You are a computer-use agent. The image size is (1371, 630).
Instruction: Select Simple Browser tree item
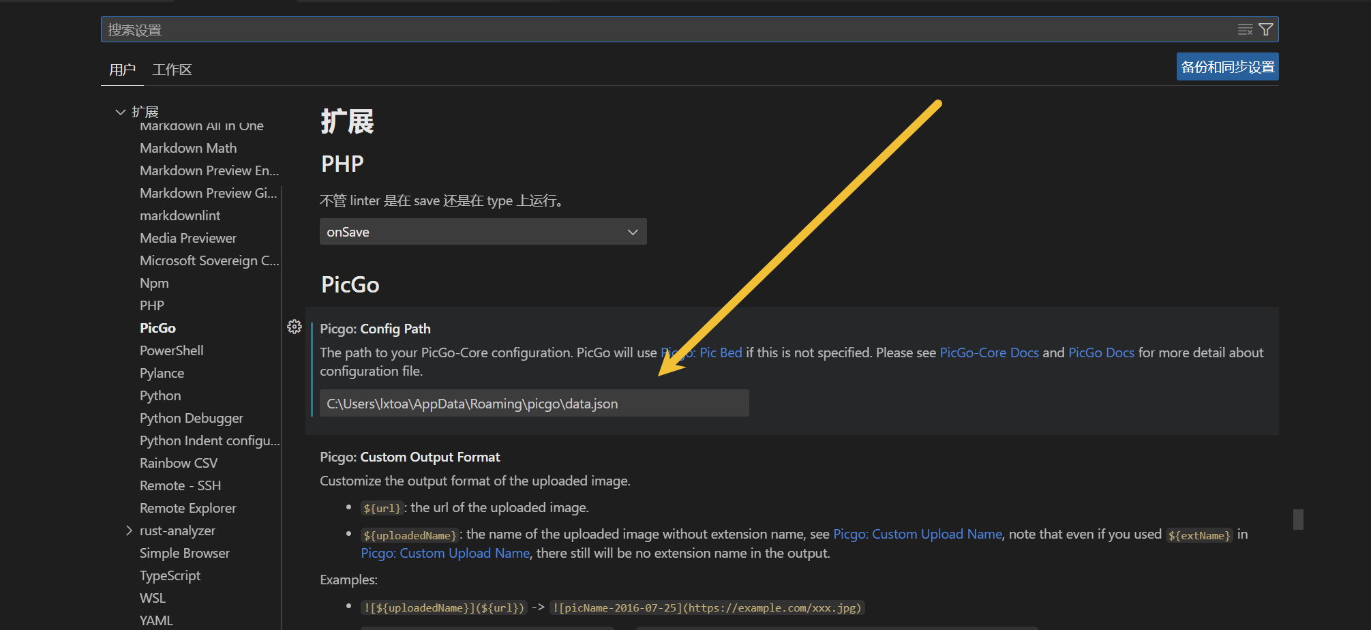185,553
